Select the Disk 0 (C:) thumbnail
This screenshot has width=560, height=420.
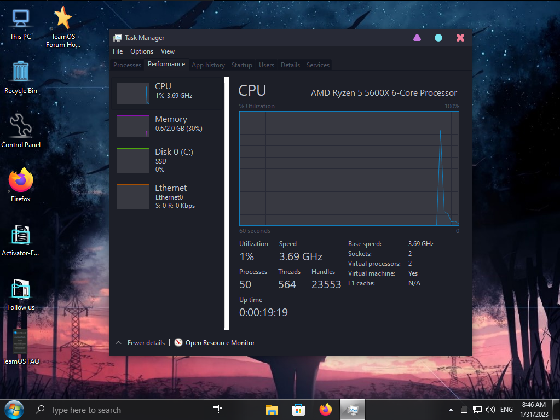pos(133,161)
